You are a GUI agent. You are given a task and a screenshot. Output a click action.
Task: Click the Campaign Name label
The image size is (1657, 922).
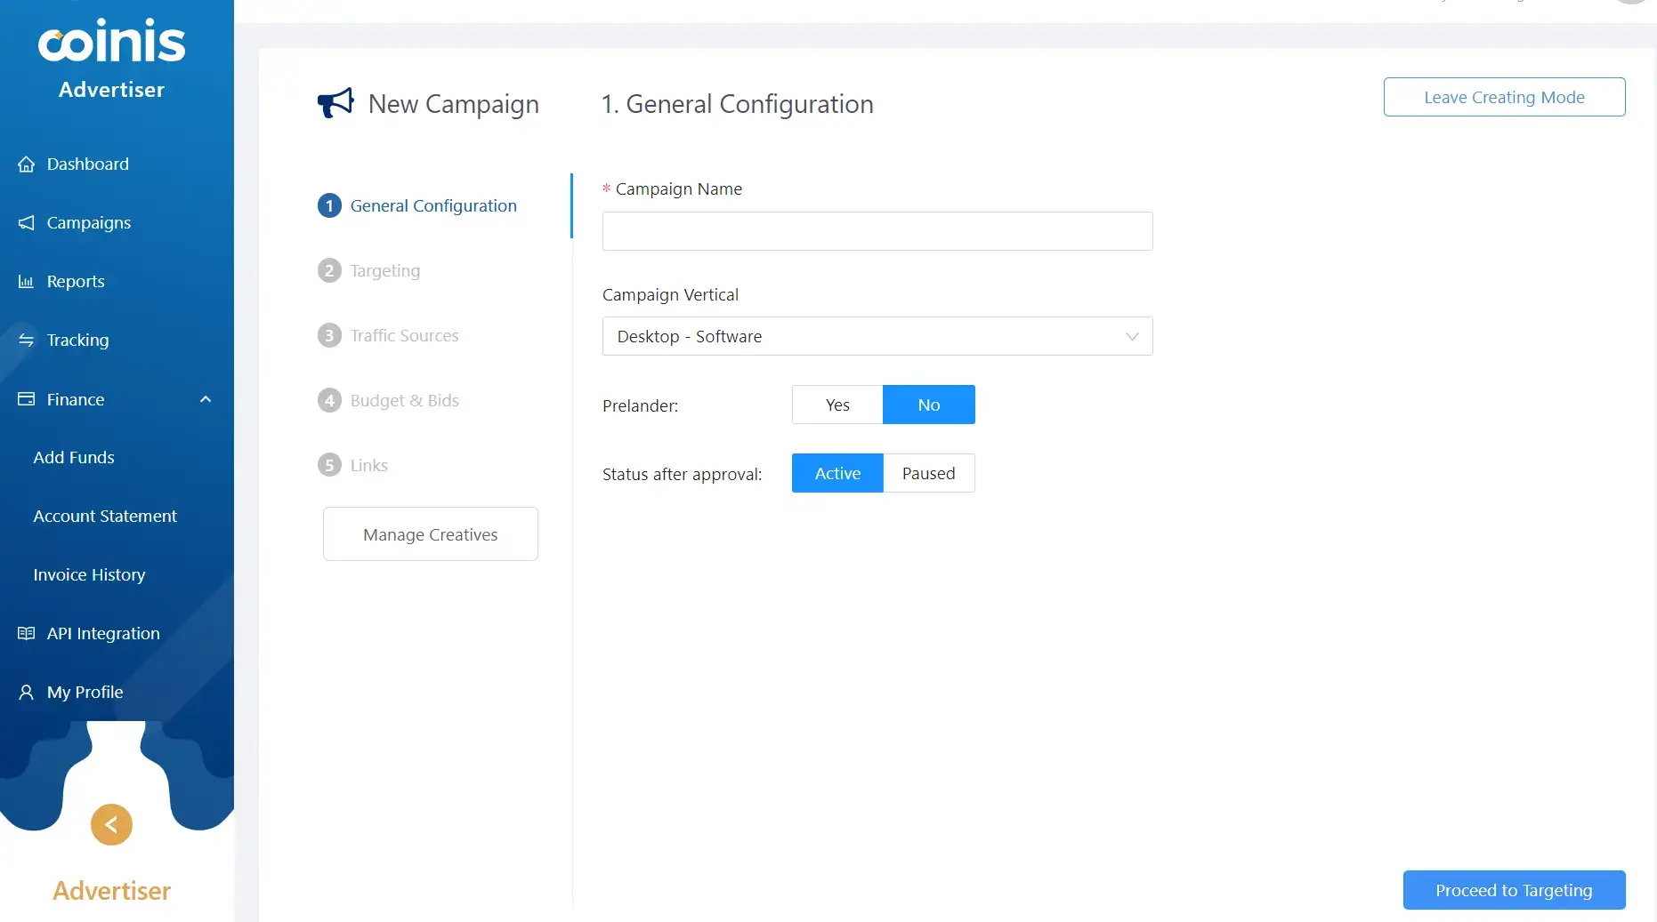pos(678,188)
